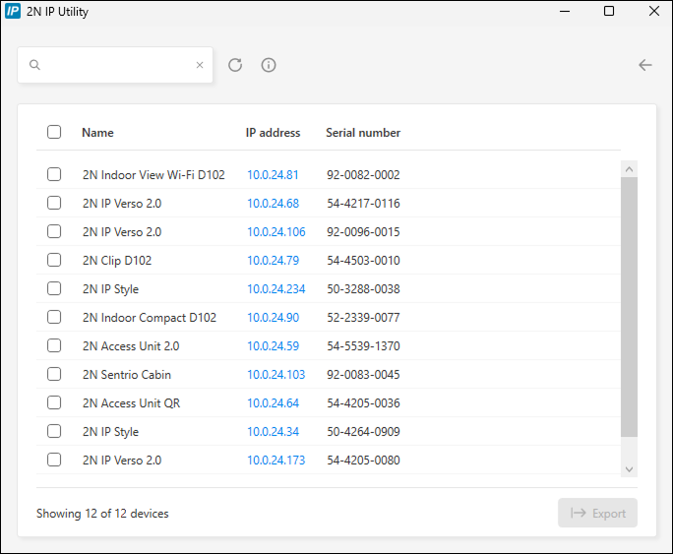Close the 2N IP Utility window
The height and width of the screenshot is (554, 673).
click(x=654, y=11)
